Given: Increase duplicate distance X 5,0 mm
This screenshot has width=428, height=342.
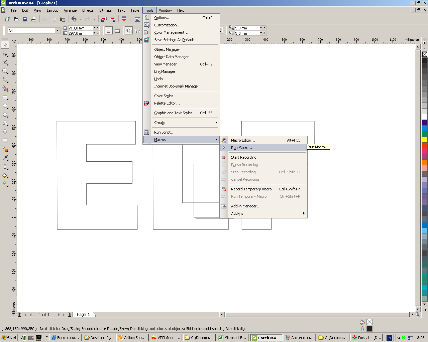Looking at the screenshot, I should 264,27.
